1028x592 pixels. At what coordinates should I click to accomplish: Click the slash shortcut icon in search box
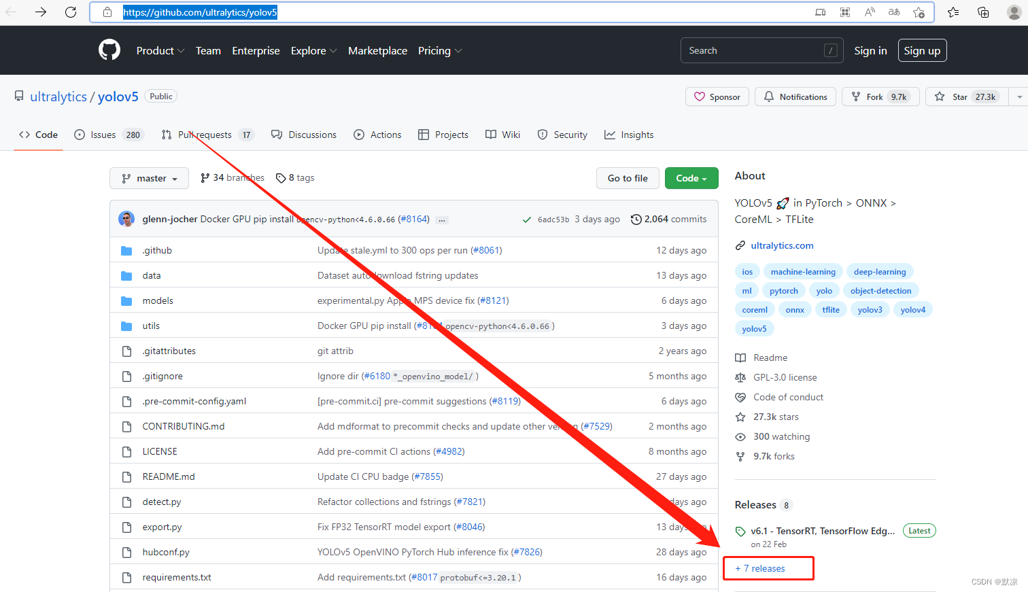click(x=830, y=50)
